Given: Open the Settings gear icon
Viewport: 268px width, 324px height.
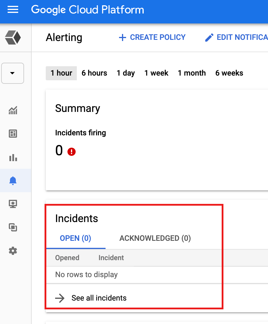Looking at the screenshot, I should (13, 251).
